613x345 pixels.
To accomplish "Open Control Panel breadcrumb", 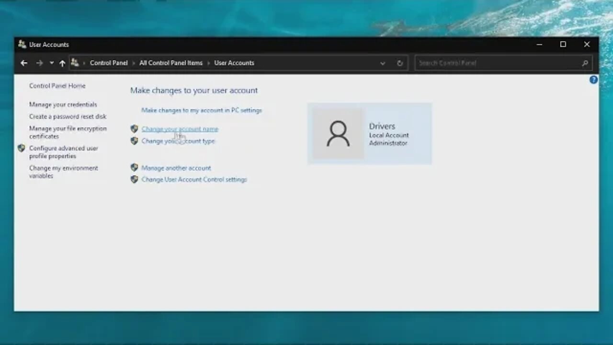I will tap(109, 63).
